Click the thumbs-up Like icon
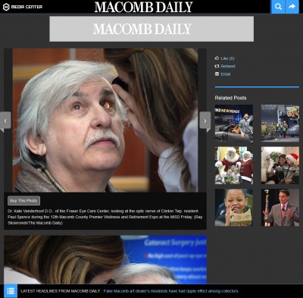This screenshot has width=303, height=298. pos(217,58)
